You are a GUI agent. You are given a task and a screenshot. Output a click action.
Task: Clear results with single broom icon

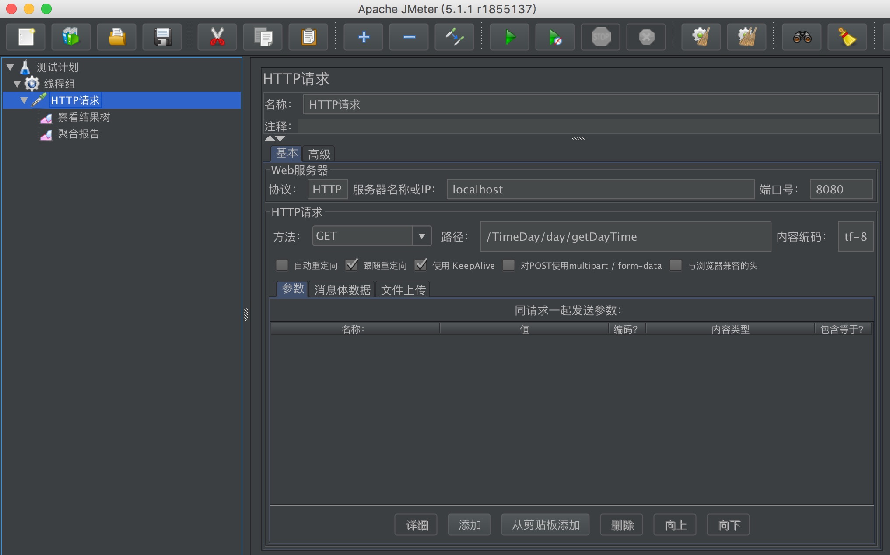(701, 37)
